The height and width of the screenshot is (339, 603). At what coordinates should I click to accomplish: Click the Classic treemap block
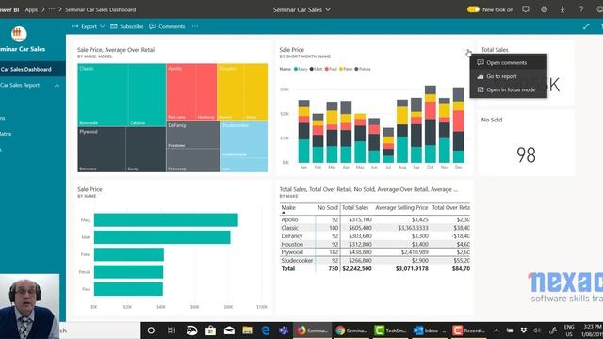click(x=122, y=95)
